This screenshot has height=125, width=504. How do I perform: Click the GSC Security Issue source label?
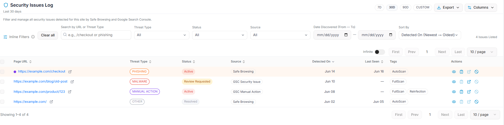point(247,82)
